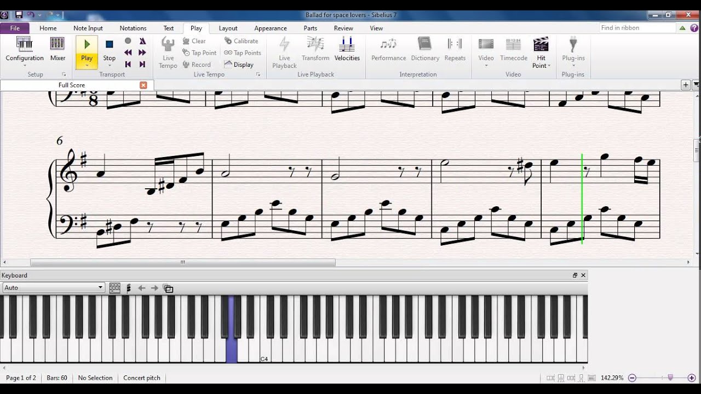701x394 pixels.
Task: Open the playback Dictionary
Action: coord(425,44)
